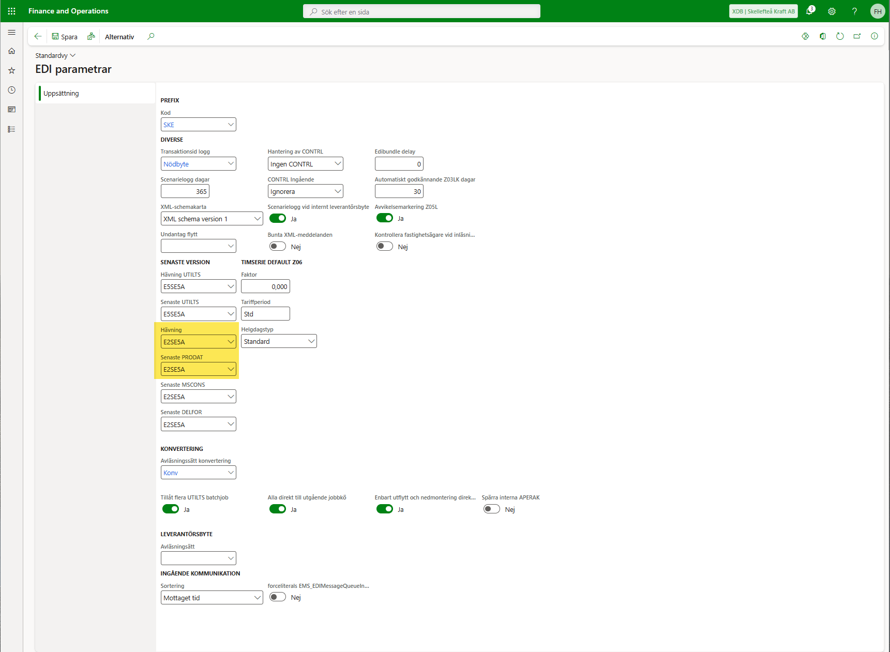
Task: Disable the Avvikelsemarkering Z05L toggle
Action: click(384, 218)
